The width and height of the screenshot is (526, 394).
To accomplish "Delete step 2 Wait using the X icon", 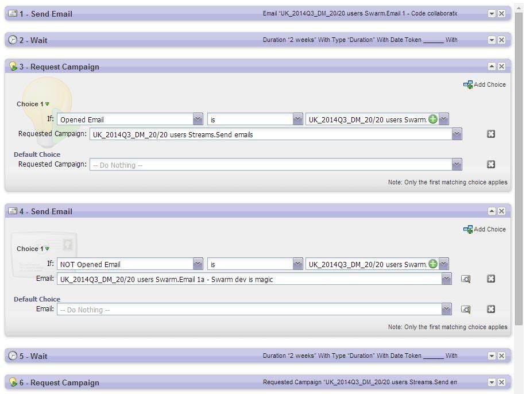I will [501, 40].
